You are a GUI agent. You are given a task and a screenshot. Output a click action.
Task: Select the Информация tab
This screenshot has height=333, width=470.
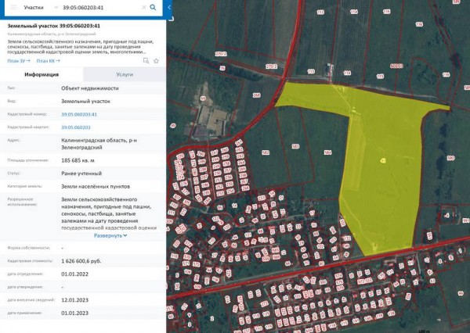[x=42, y=74]
